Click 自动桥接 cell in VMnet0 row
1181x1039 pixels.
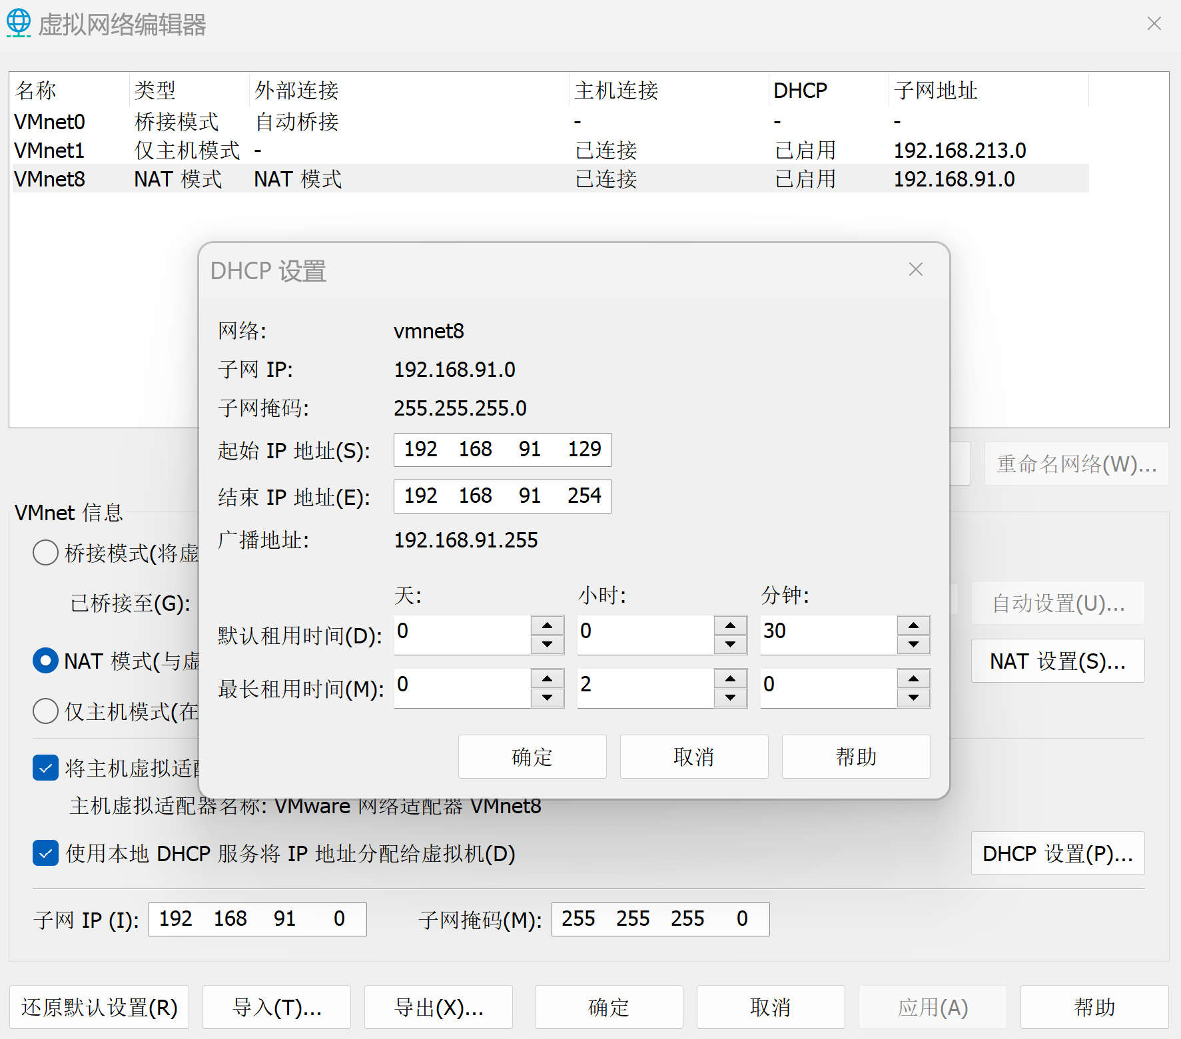(297, 122)
